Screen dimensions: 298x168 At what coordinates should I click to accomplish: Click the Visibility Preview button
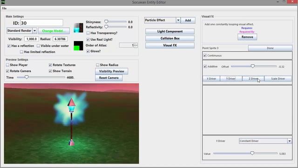(112, 71)
